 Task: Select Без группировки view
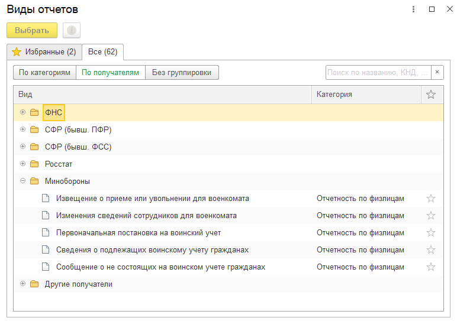(182, 73)
